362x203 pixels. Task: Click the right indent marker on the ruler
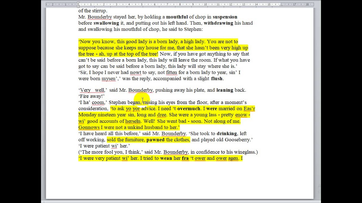[x=281, y=5]
